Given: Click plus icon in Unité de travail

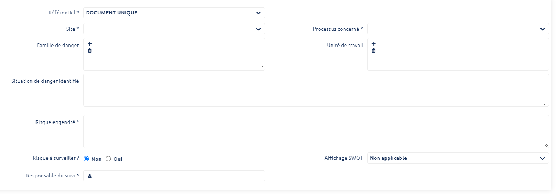Looking at the screenshot, I should point(374,44).
